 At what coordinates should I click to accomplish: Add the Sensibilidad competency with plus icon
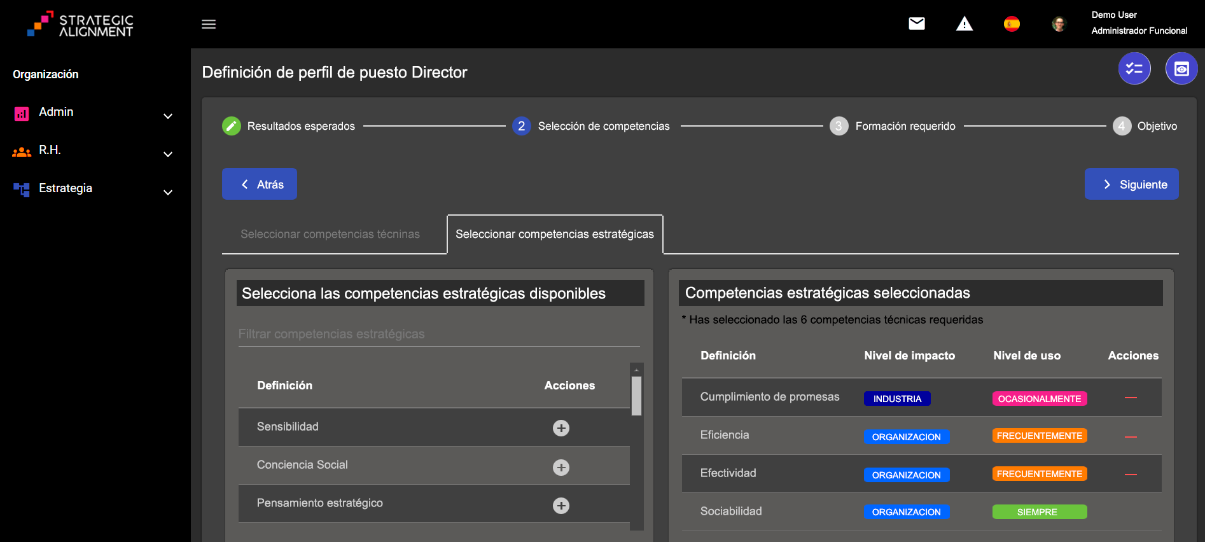(561, 428)
